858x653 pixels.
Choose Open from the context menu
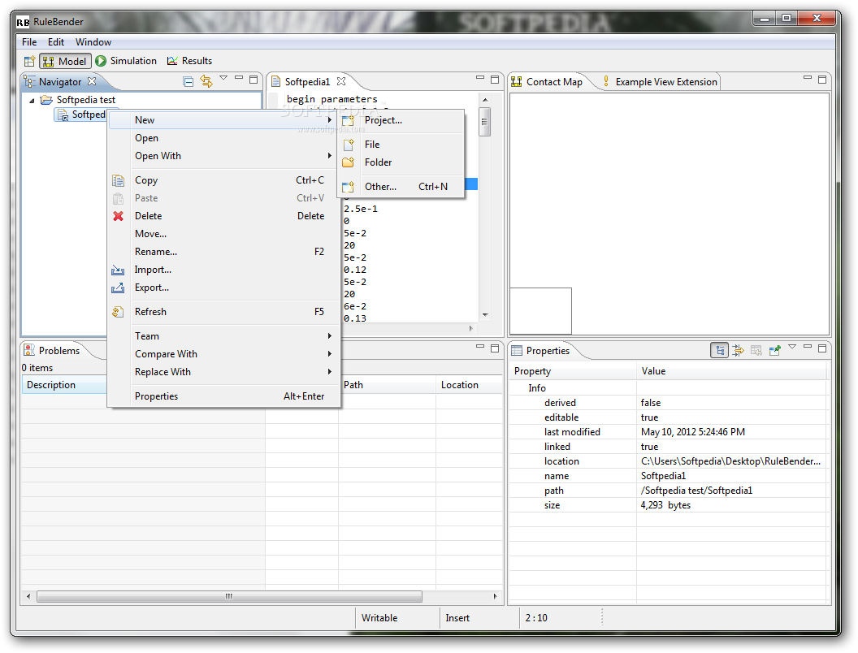223,138
